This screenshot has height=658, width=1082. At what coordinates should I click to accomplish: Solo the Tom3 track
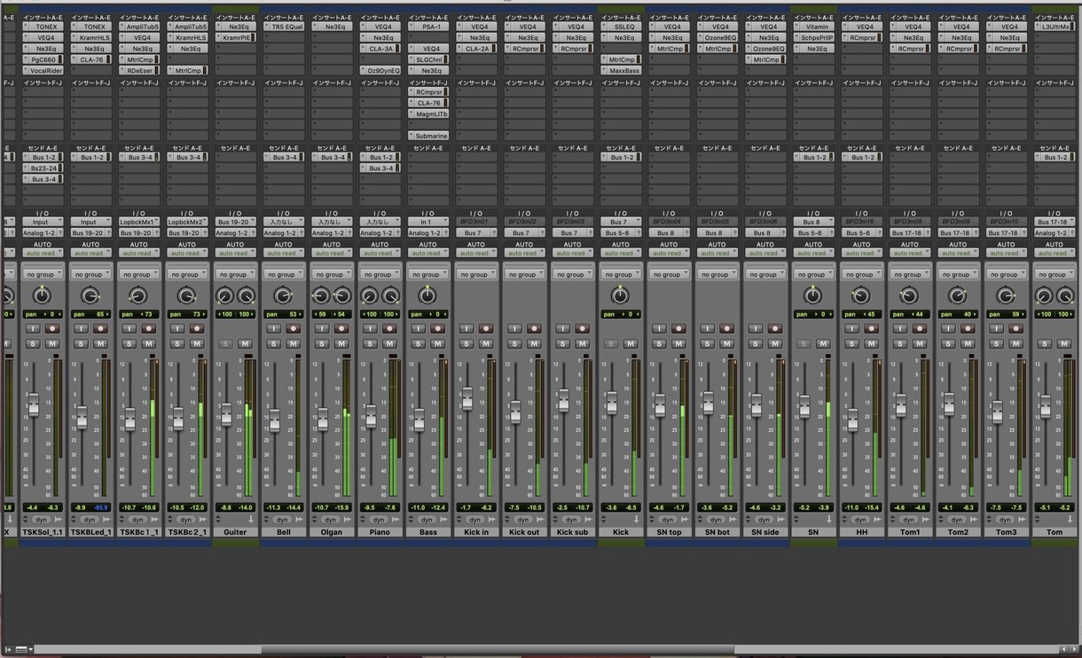996,343
